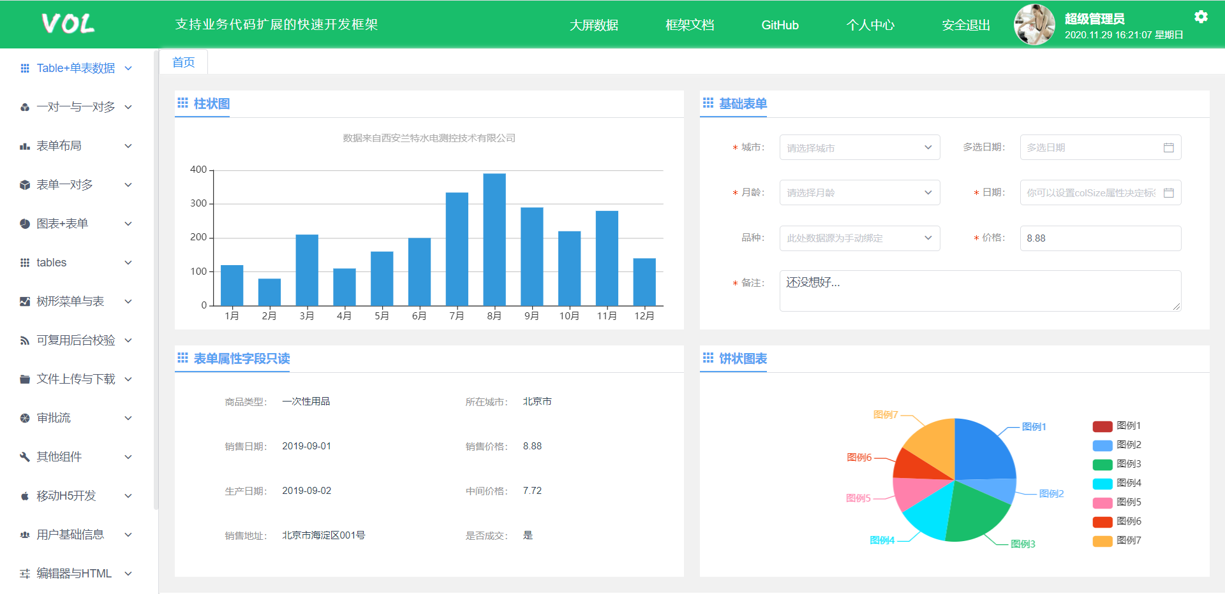The image size is (1225, 594).
Task: Click the super admin avatar picture
Action: coord(1034,25)
